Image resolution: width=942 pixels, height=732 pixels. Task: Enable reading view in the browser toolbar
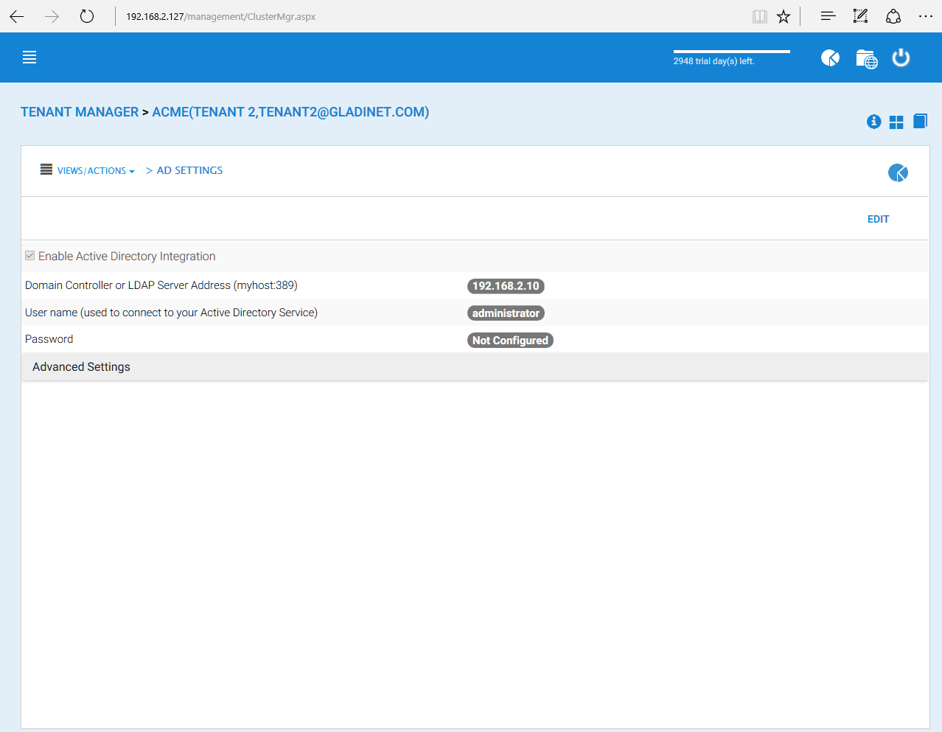pos(759,15)
